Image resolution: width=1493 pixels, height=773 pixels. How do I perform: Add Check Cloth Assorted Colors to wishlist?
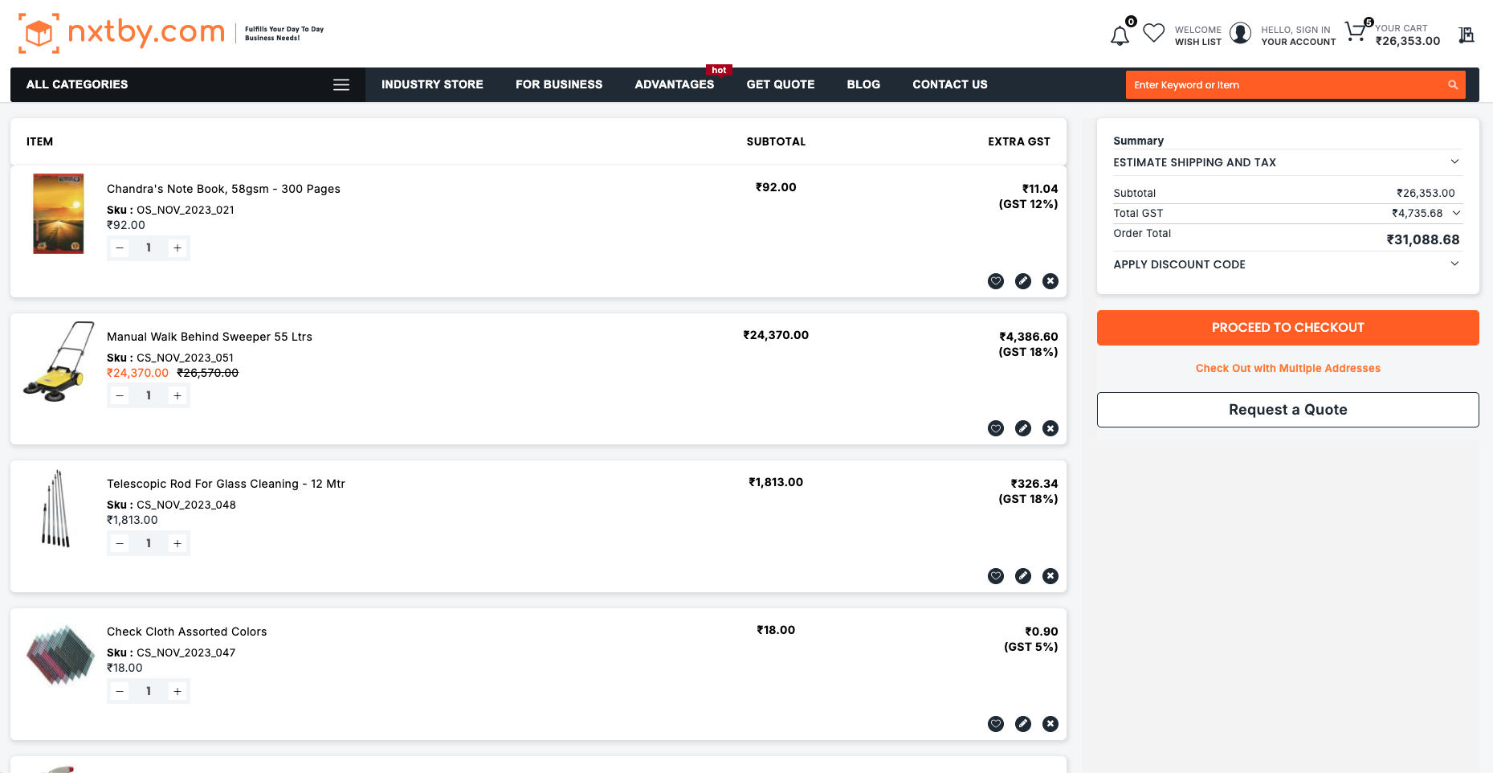[996, 724]
